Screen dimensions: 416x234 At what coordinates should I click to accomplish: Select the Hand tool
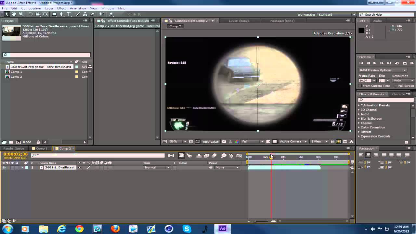click(14, 14)
